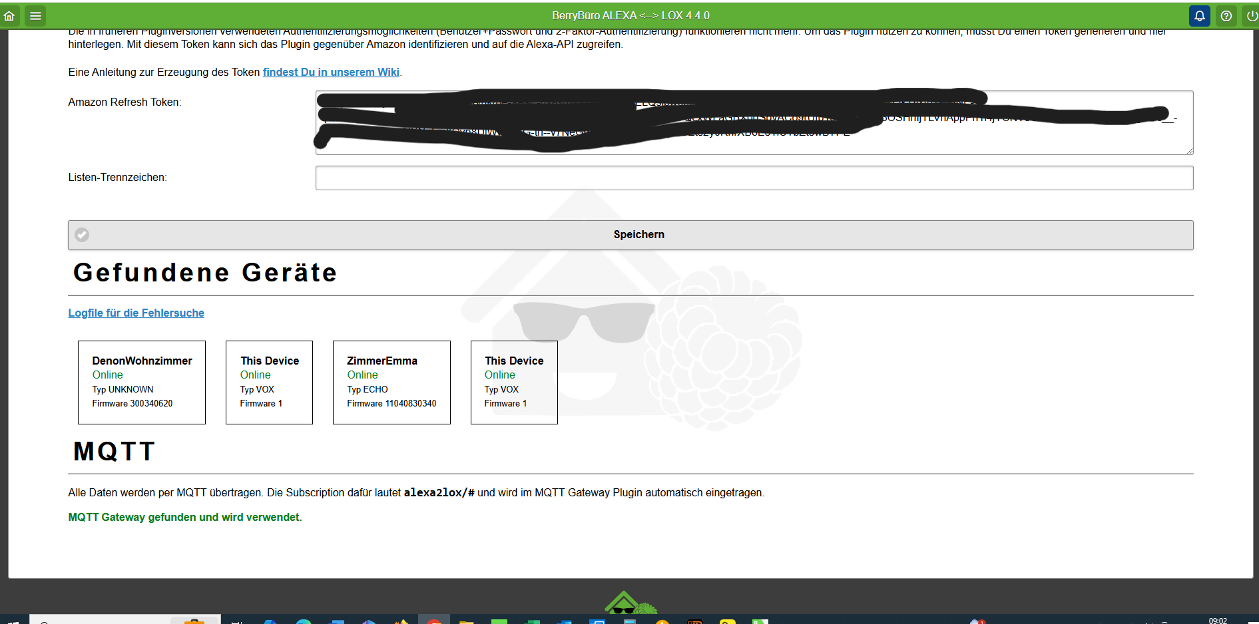Click 'Firmware 300340620' text

(132, 404)
